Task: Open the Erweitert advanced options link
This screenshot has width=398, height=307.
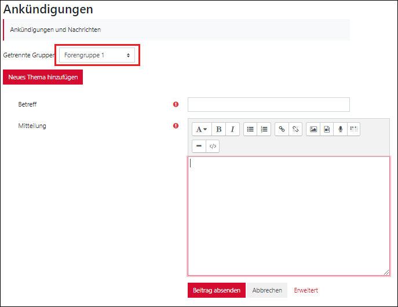Action: 306,290
